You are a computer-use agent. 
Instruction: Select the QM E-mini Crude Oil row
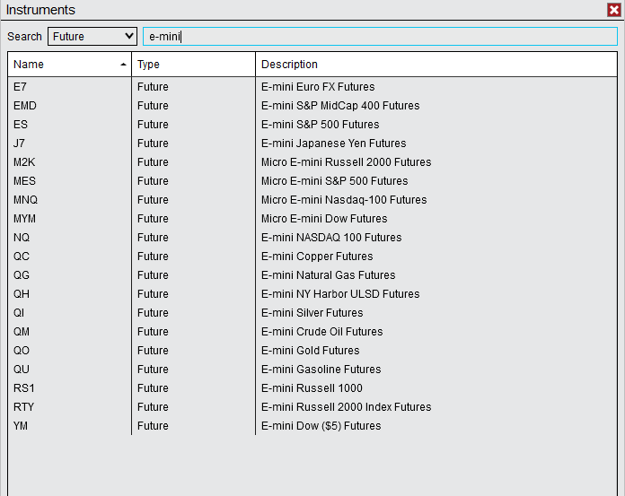coord(321,332)
